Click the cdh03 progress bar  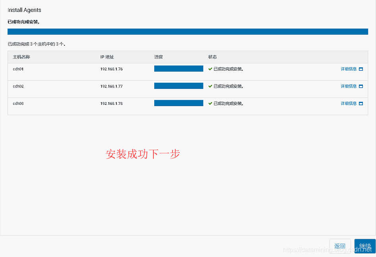(178, 103)
